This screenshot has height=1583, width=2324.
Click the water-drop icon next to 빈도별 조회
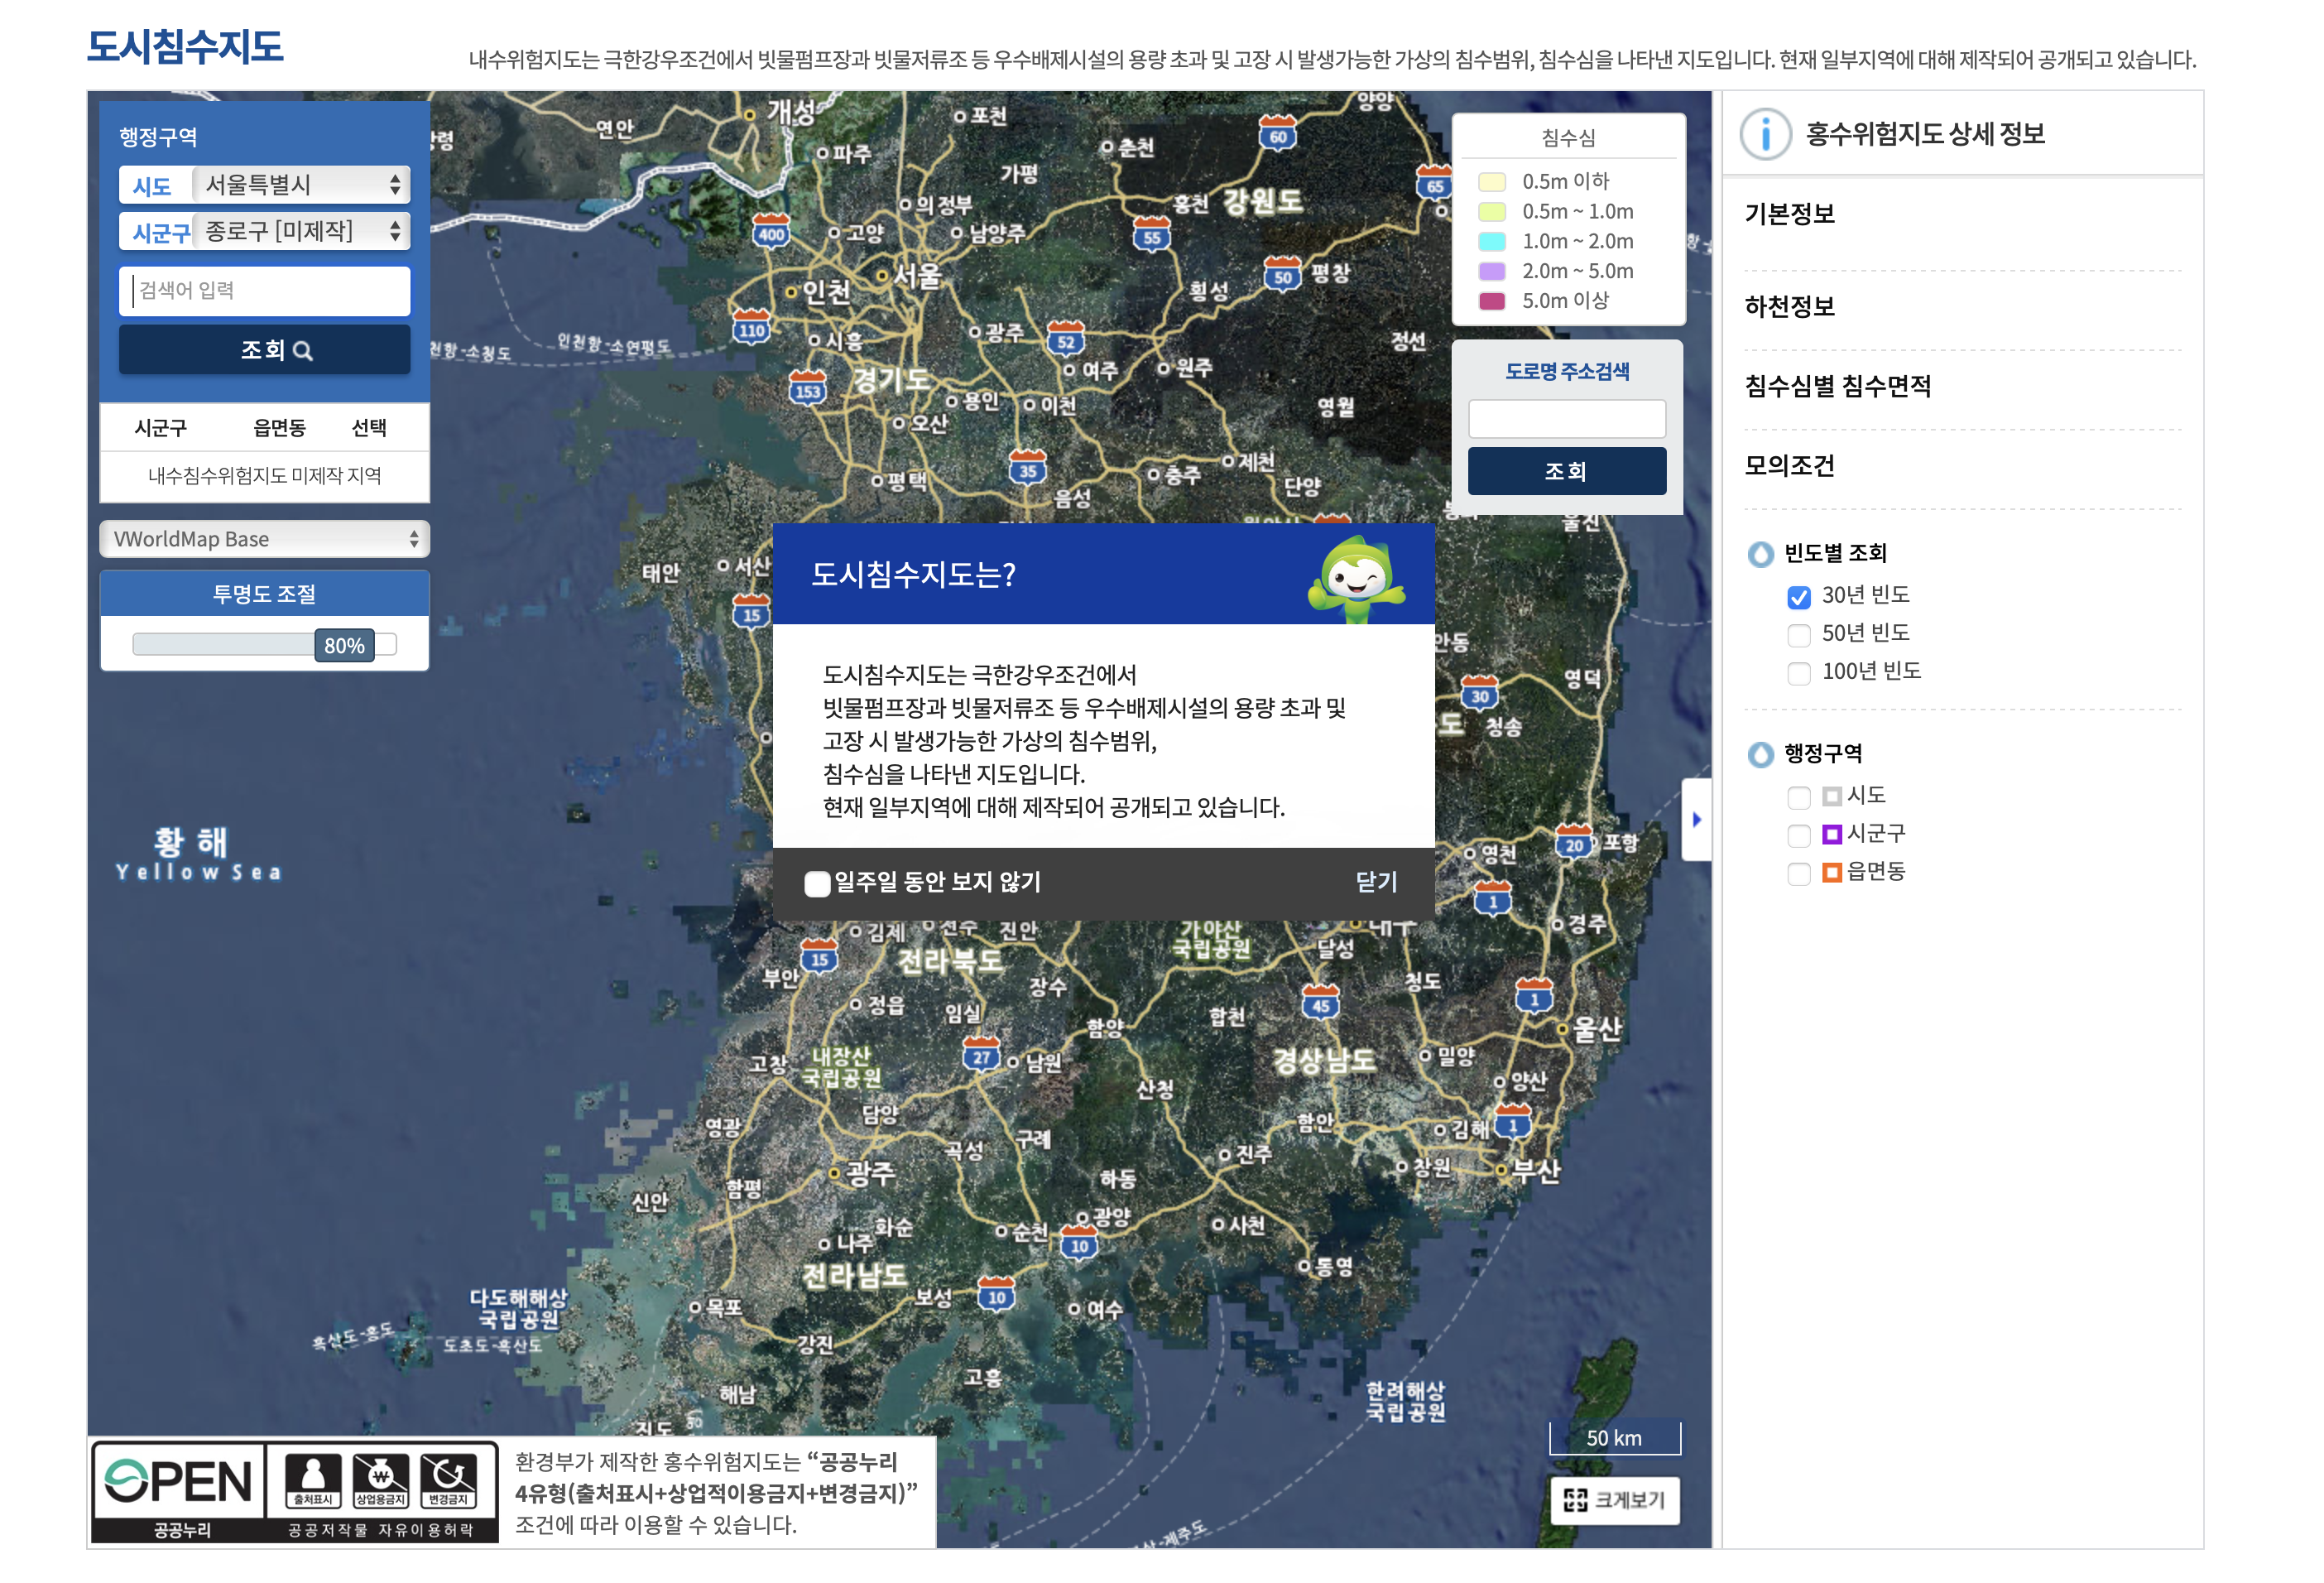1760,555
